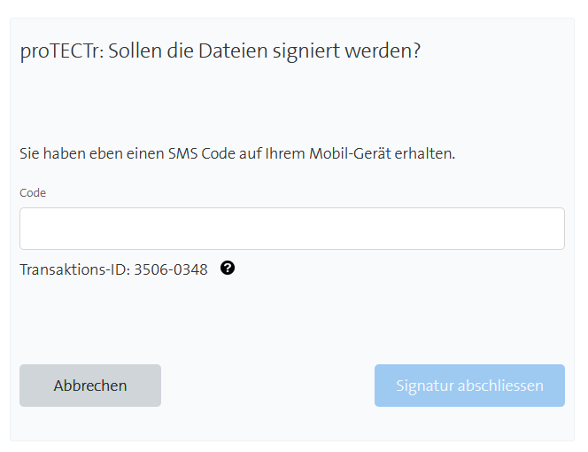
Task: Select the field below the Code label
Action: click(292, 229)
